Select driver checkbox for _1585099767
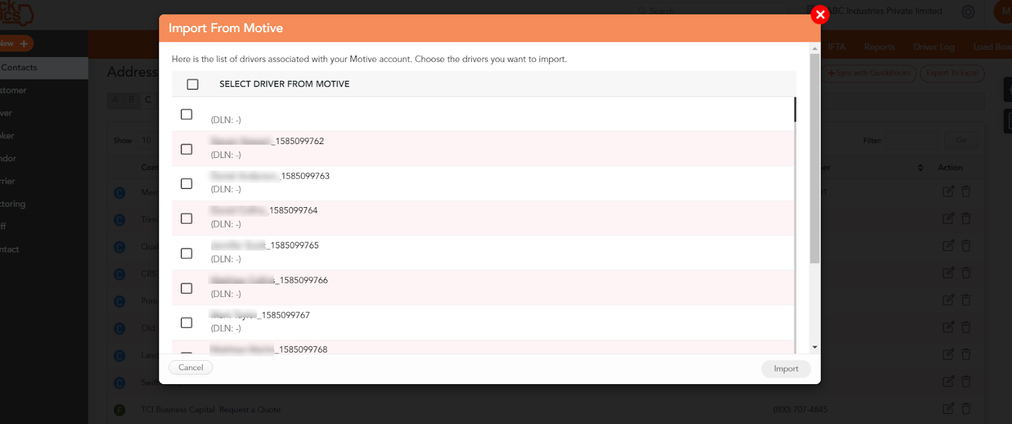The height and width of the screenshot is (424, 1012). coord(187,322)
